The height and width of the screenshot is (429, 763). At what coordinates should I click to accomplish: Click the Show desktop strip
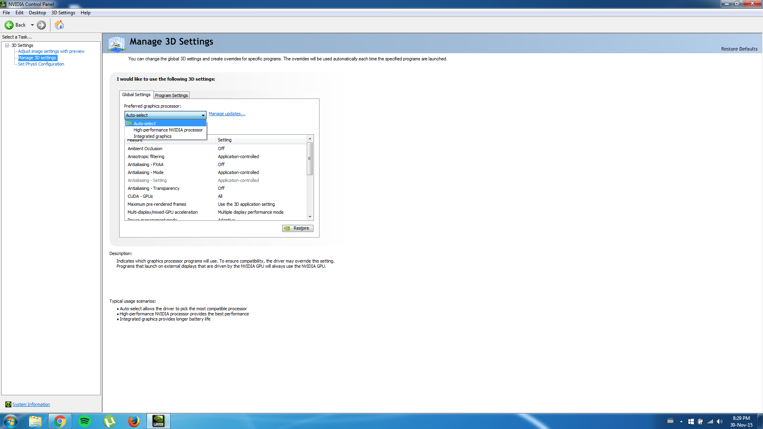(760, 421)
